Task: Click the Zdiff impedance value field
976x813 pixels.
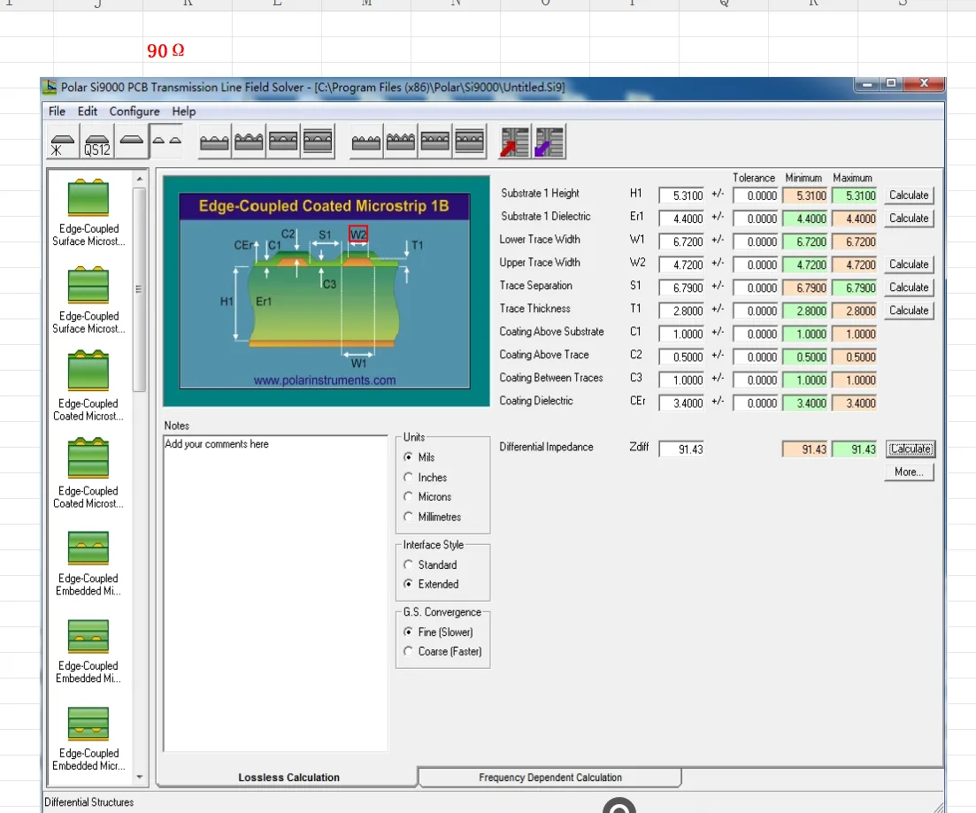Action: click(681, 449)
